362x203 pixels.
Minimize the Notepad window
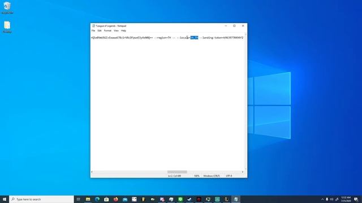click(x=226, y=26)
